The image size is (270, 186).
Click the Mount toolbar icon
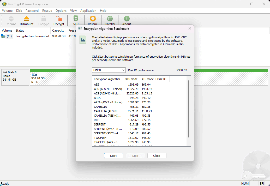pyautogui.click(x=11, y=19)
